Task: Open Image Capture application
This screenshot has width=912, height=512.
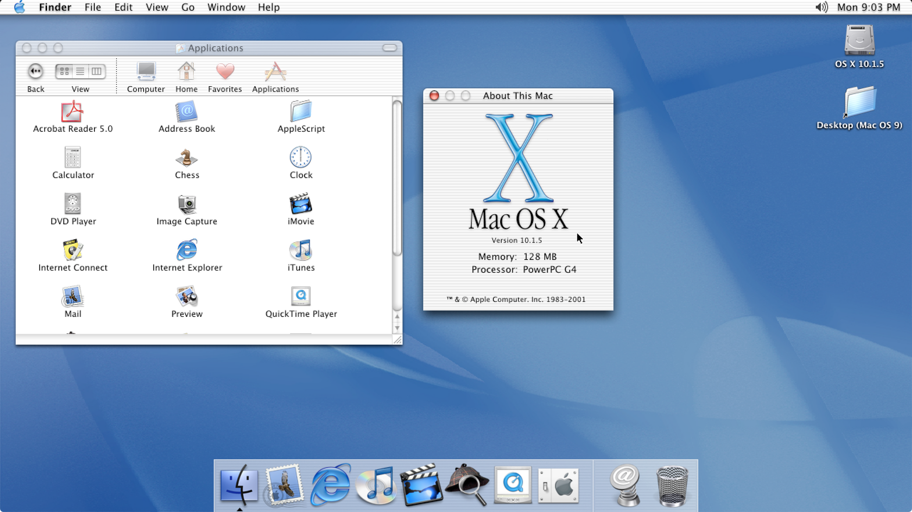Action: click(x=187, y=209)
